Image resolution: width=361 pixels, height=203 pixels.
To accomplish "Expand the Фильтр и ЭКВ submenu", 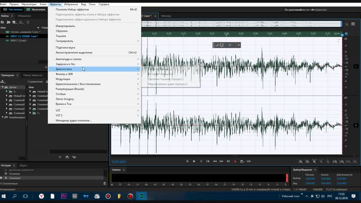I will (x=95, y=74).
